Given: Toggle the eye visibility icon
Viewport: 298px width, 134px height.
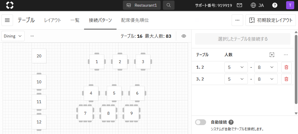Looking at the screenshot, I should tap(183, 36).
